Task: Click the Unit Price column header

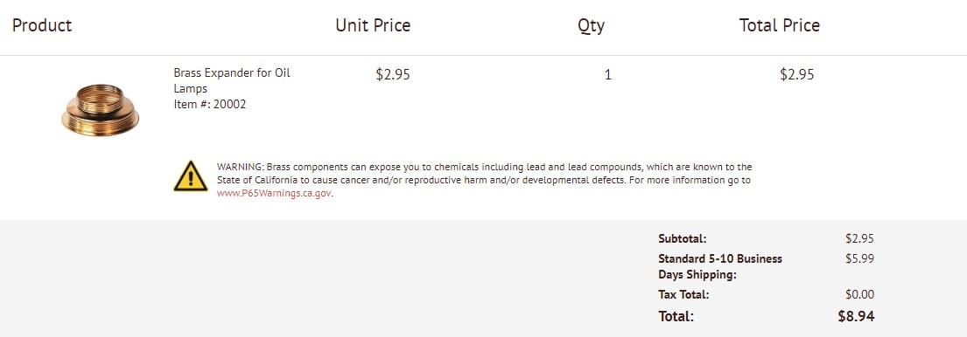Action: 373,25
